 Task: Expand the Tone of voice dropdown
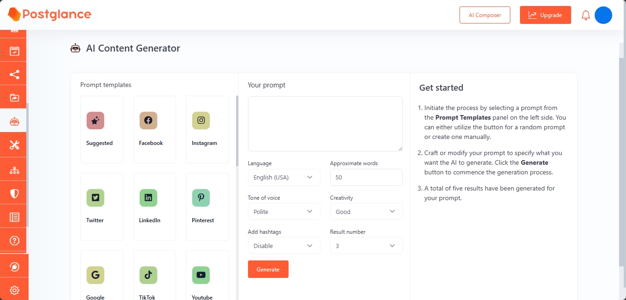pos(284,212)
